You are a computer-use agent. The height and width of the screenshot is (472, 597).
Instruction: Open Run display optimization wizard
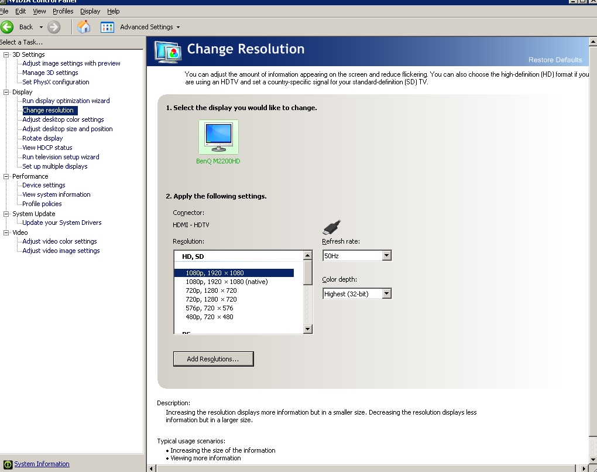66,101
